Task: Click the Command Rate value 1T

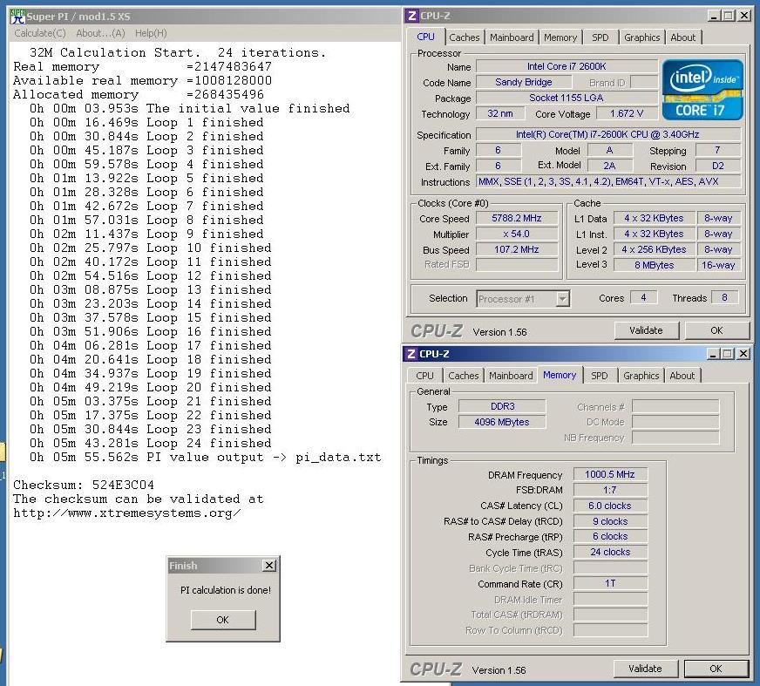Action: [x=610, y=583]
